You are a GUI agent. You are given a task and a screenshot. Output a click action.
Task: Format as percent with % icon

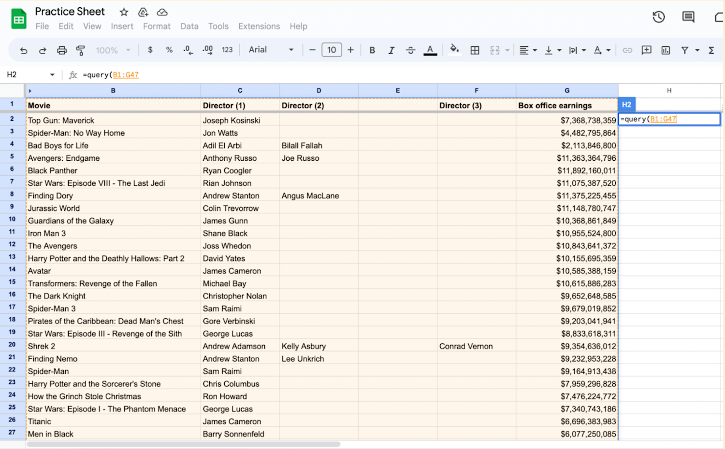(169, 50)
